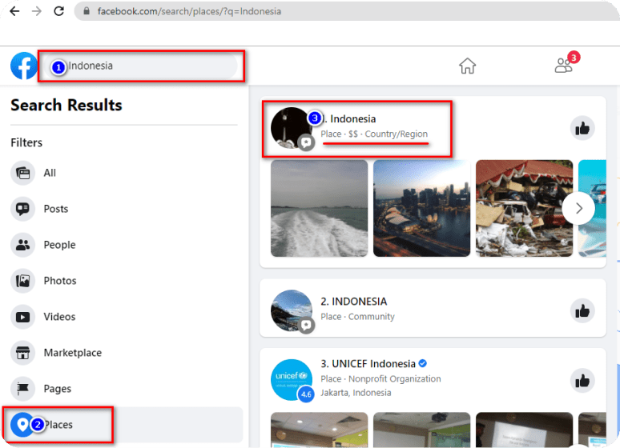Open Friends icon with 3 notifications
The height and width of the screenshot is (448, 620).
(x=564, y=65)
